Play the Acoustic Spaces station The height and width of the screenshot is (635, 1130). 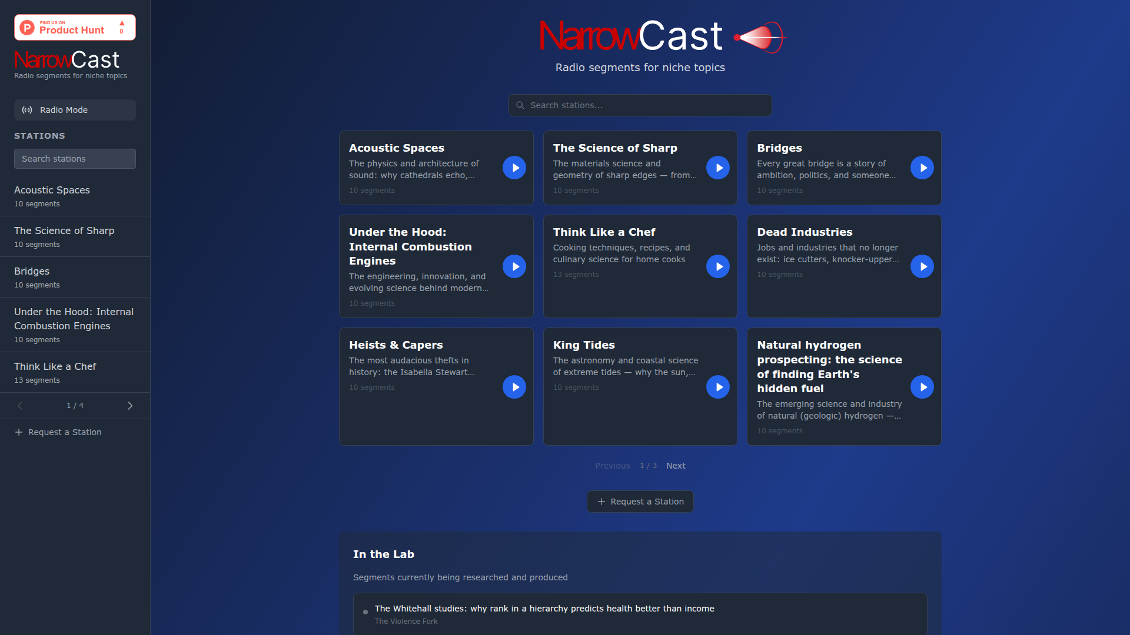pos(514,168)
